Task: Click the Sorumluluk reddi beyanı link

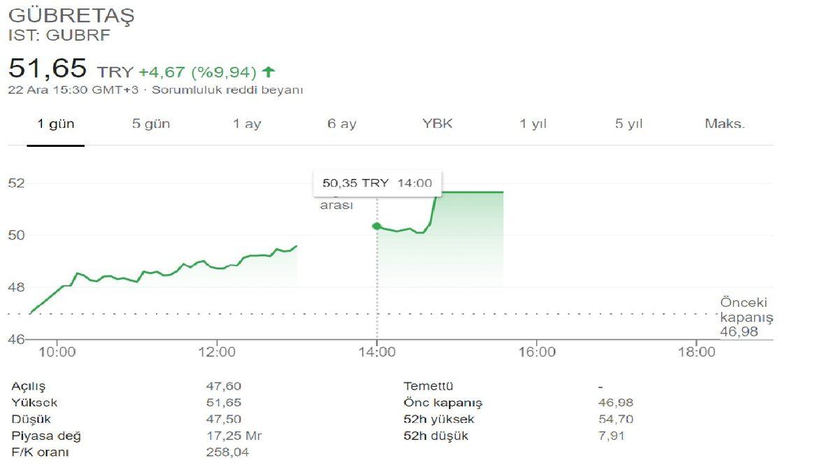Action: click(x=228, y=90)
